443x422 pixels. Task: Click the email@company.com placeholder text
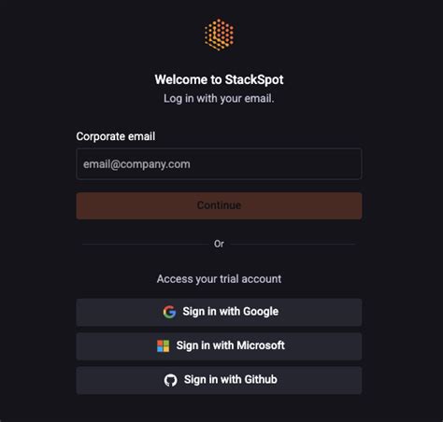[x=136, y=164]
